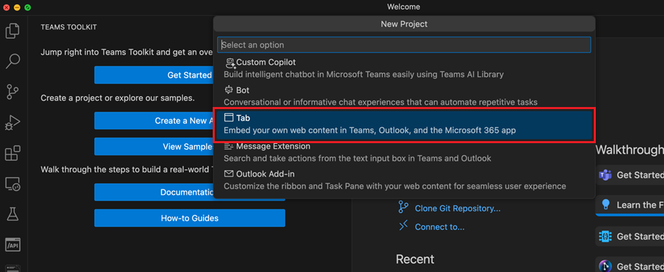Screen dimensions: 664x272
Task: Select the Message Extension project option
Action: pyautogui.click(x=404, y=152)
